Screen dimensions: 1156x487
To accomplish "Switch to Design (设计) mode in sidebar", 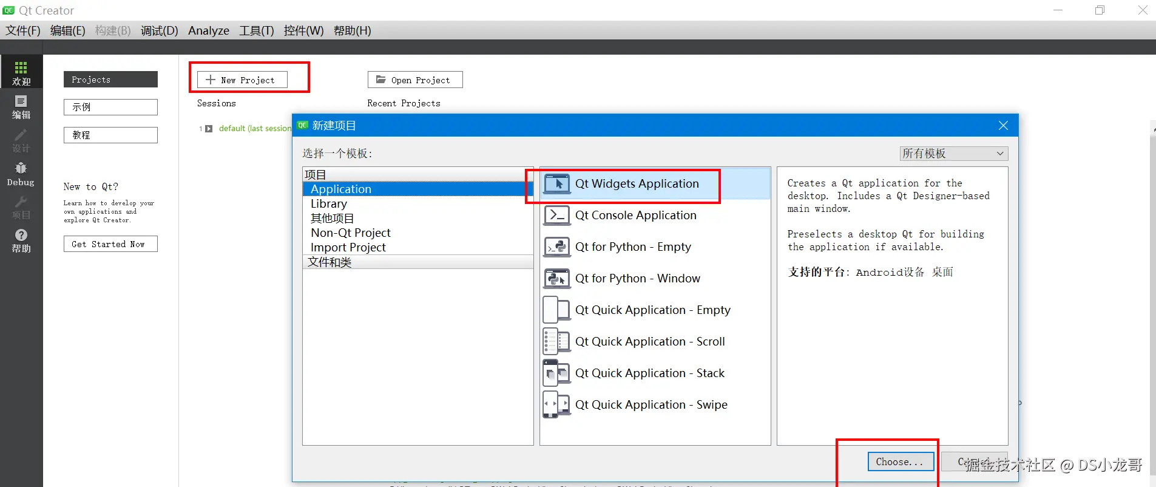I will point(21,140).
